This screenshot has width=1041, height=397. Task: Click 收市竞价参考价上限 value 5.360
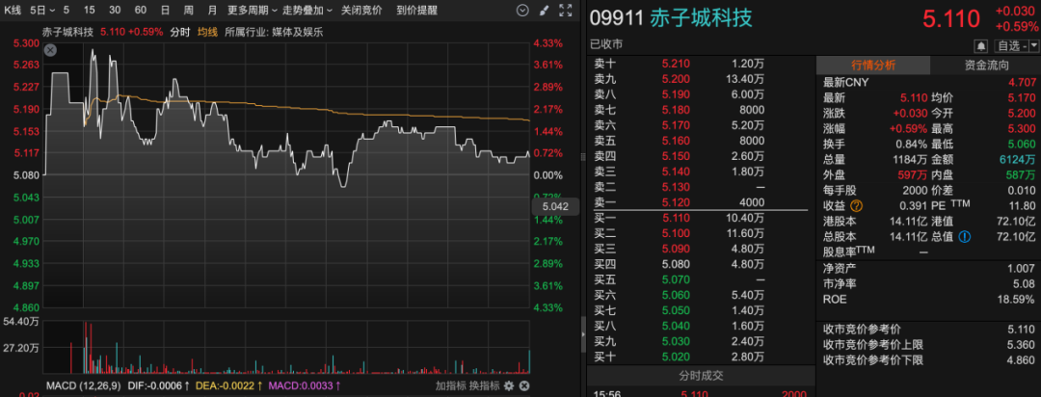coord(1022,345)
